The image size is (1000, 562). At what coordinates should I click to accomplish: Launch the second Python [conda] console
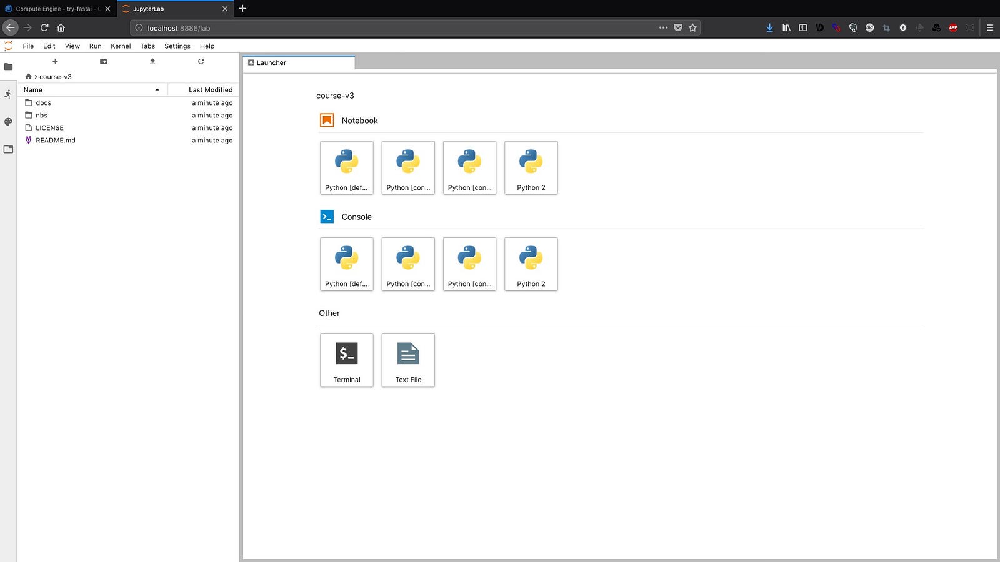pos(469,264)
